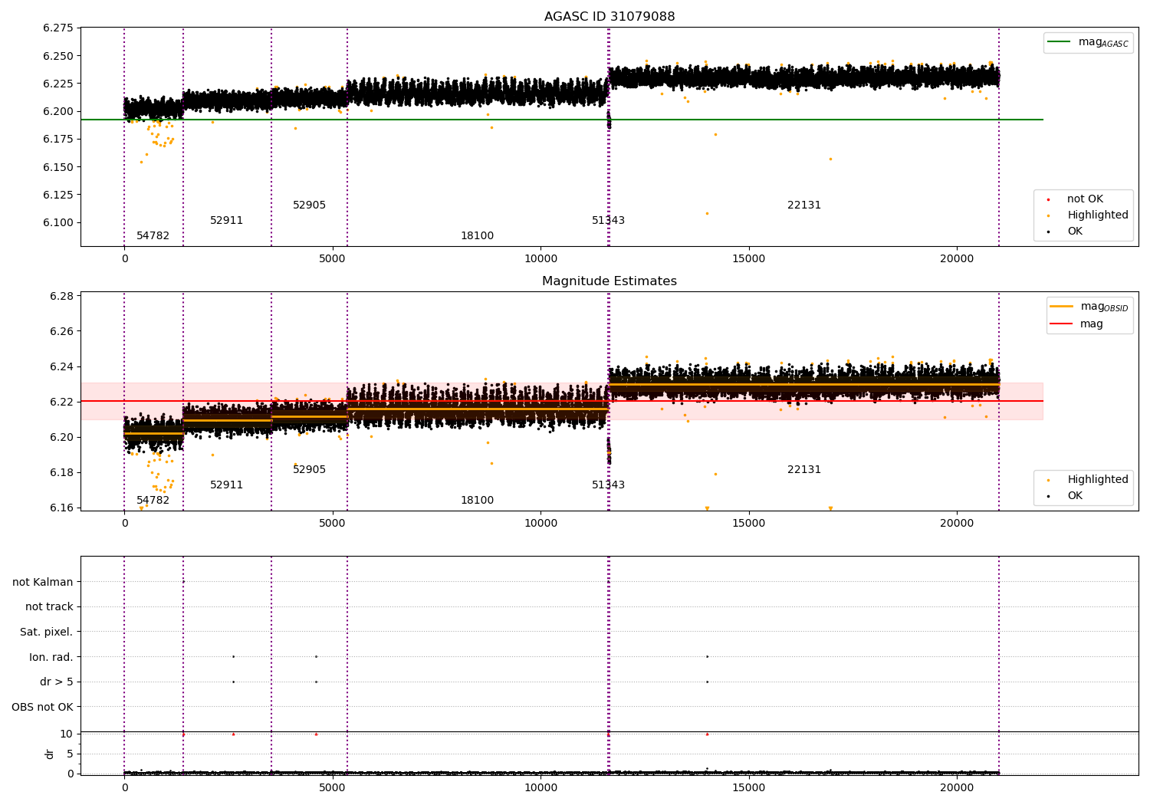Image resolution: width=1150 pixels, height=805 pixels.
Task: Click 'Highlighted' in the Magnitude Estimates legend
Action: [x=1098, y=480]
